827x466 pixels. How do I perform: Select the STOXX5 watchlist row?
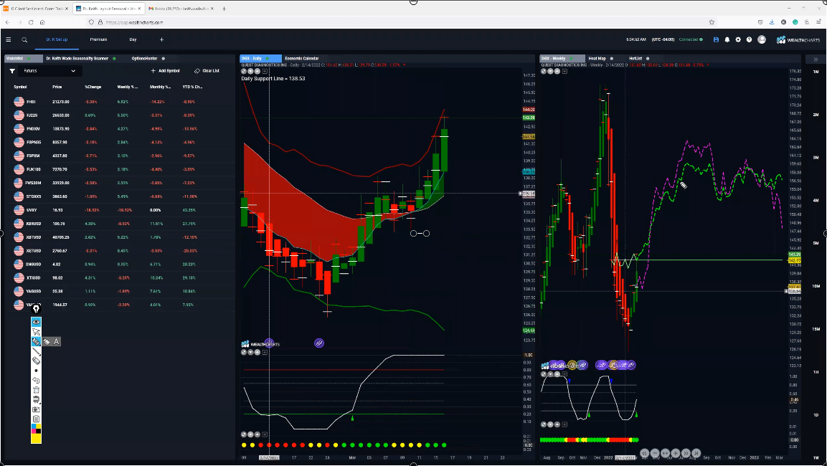120,196
